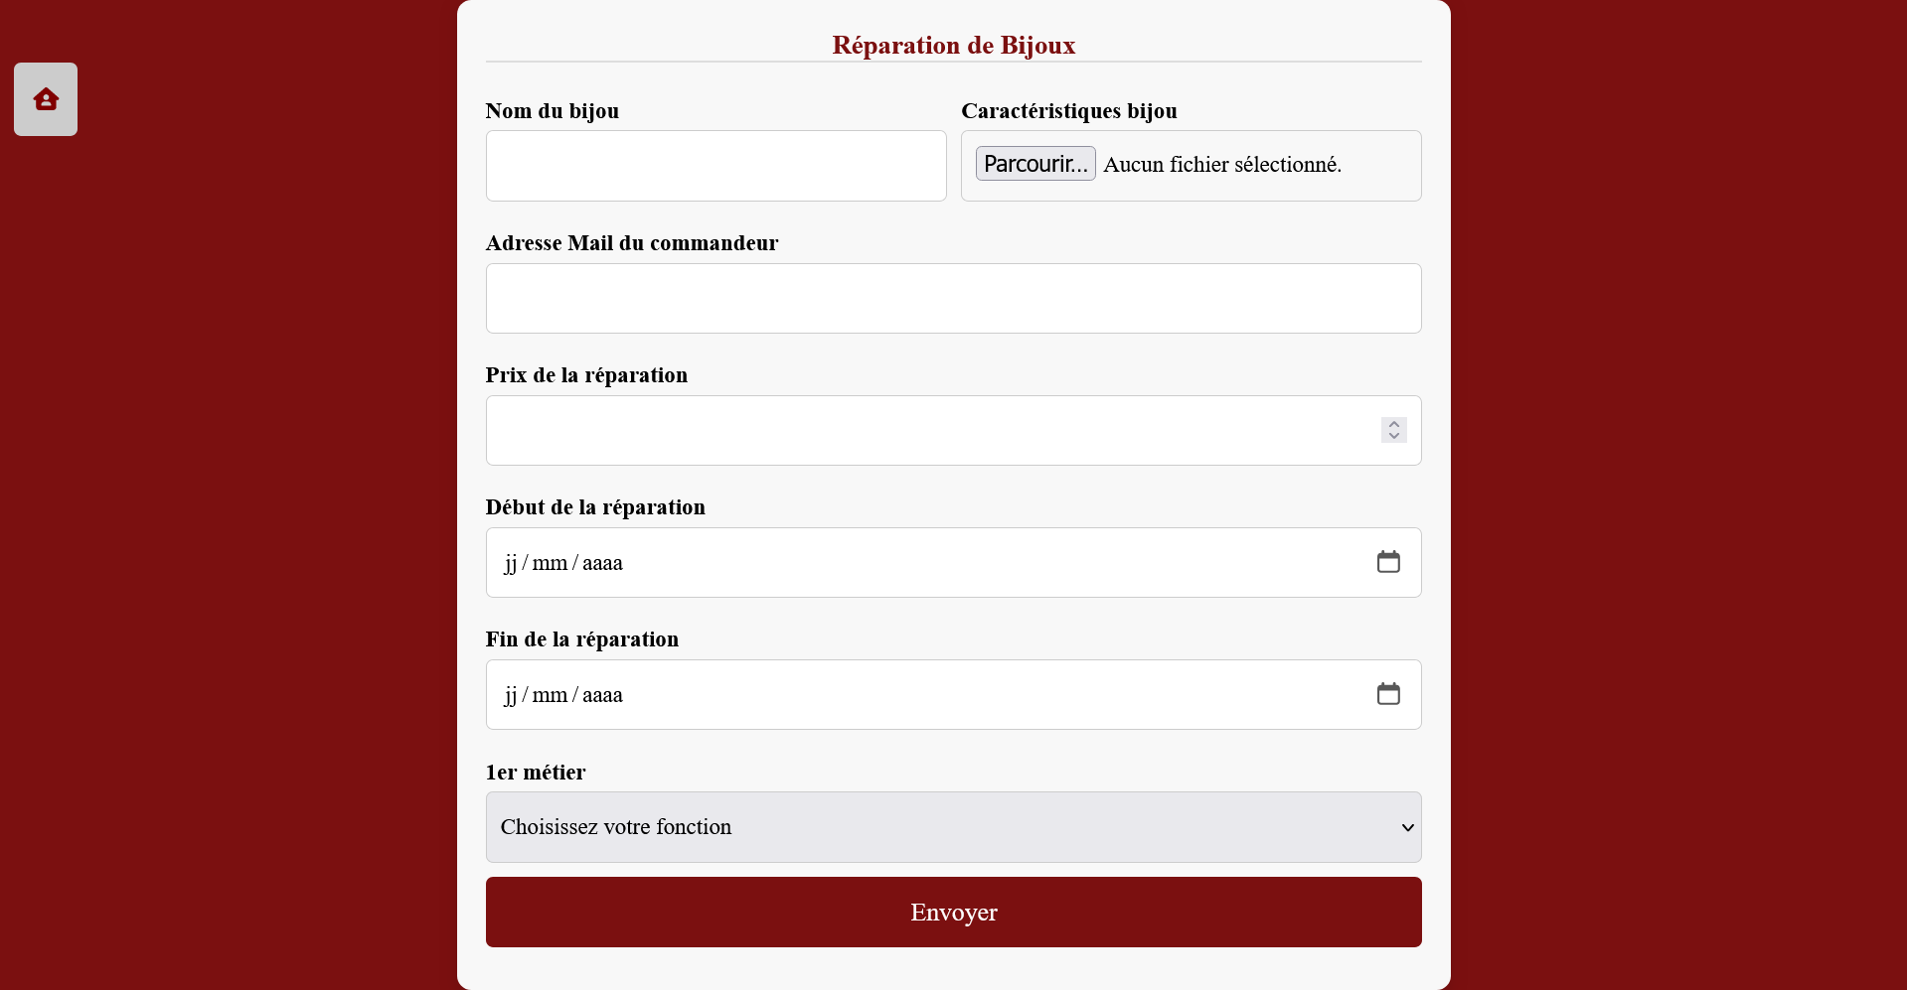This screenshot has height=990, width=1908.
Task: Go to the home page icon
Action: coord(46,99)
